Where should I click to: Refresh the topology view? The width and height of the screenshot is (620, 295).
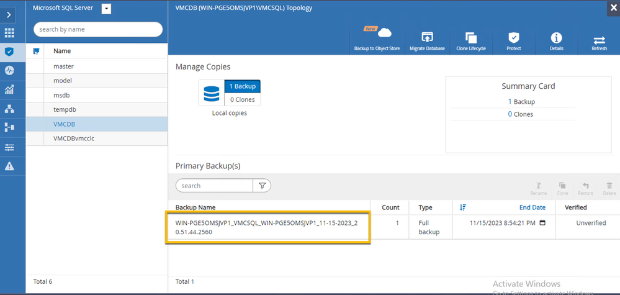pos(599,39)
